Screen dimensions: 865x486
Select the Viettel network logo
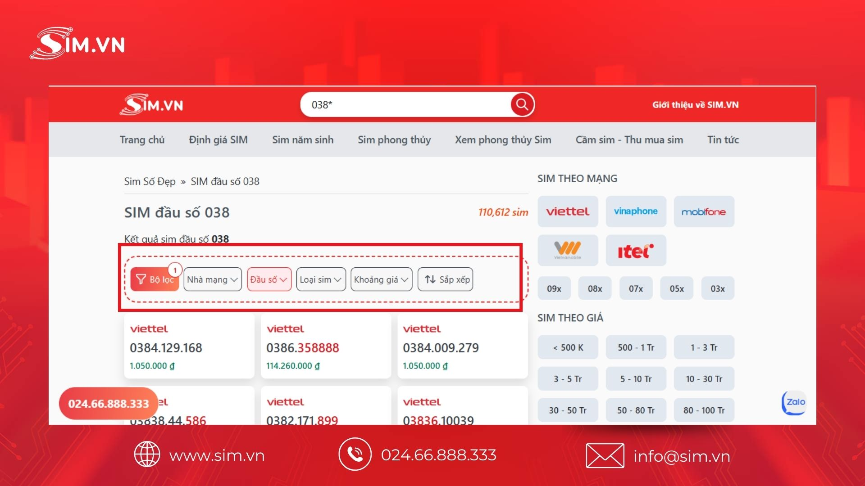(x=568, y=211)
